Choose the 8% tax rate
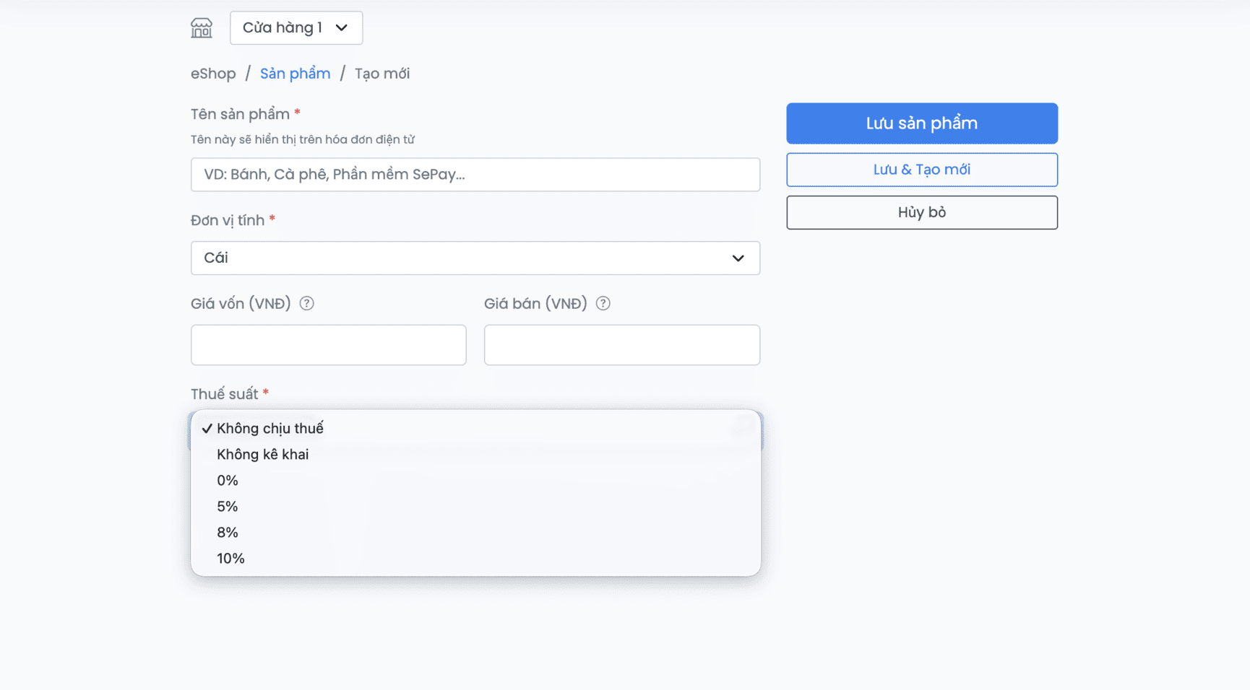Image resolution: width=1250 pixels, height=690 pixels. tap(228, 532)
